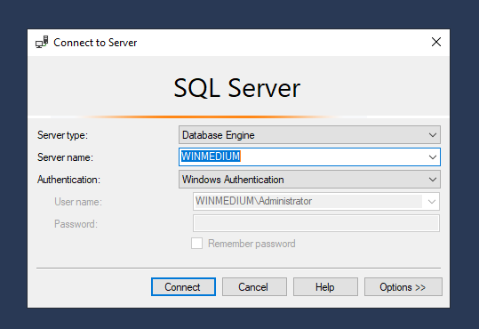Click the Connect to Server title text

pyautogui.click(x=95, y=43)
